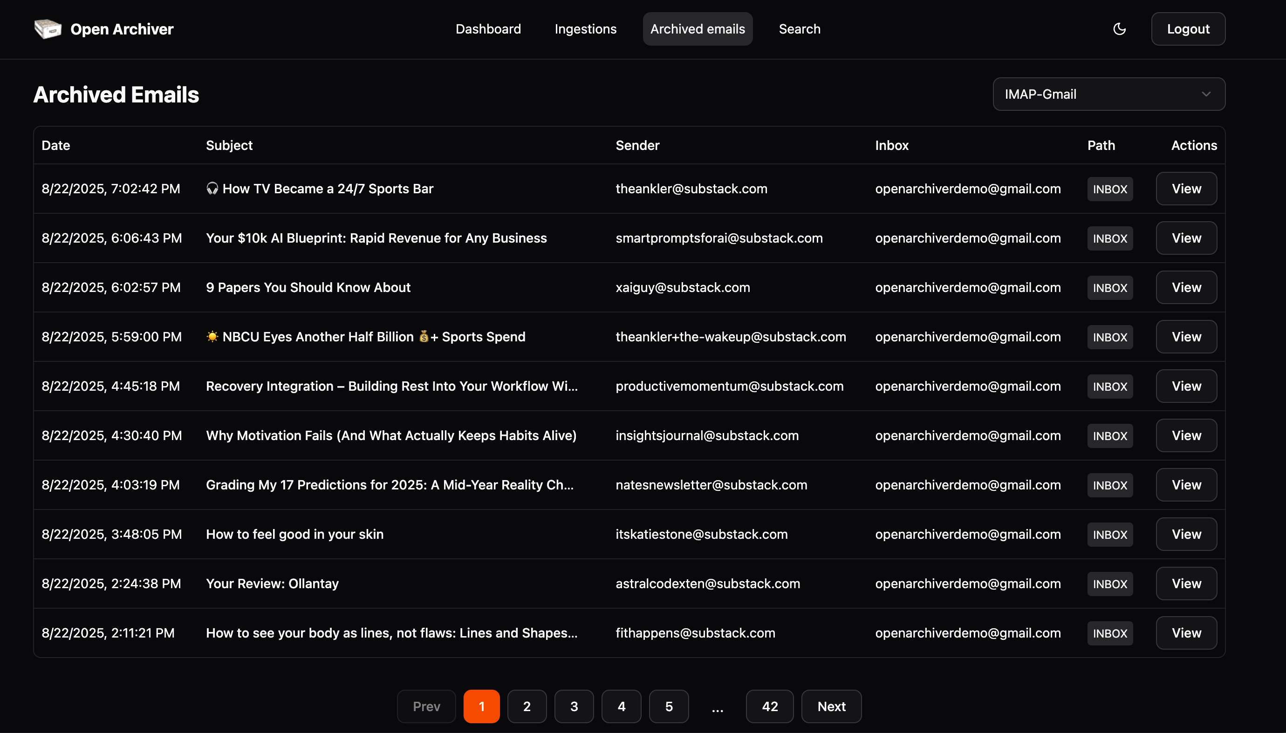Viewport: 1286px width, 733px height.
Task: Click the Open Archiver box logo icon
Action: coord(48,29)
